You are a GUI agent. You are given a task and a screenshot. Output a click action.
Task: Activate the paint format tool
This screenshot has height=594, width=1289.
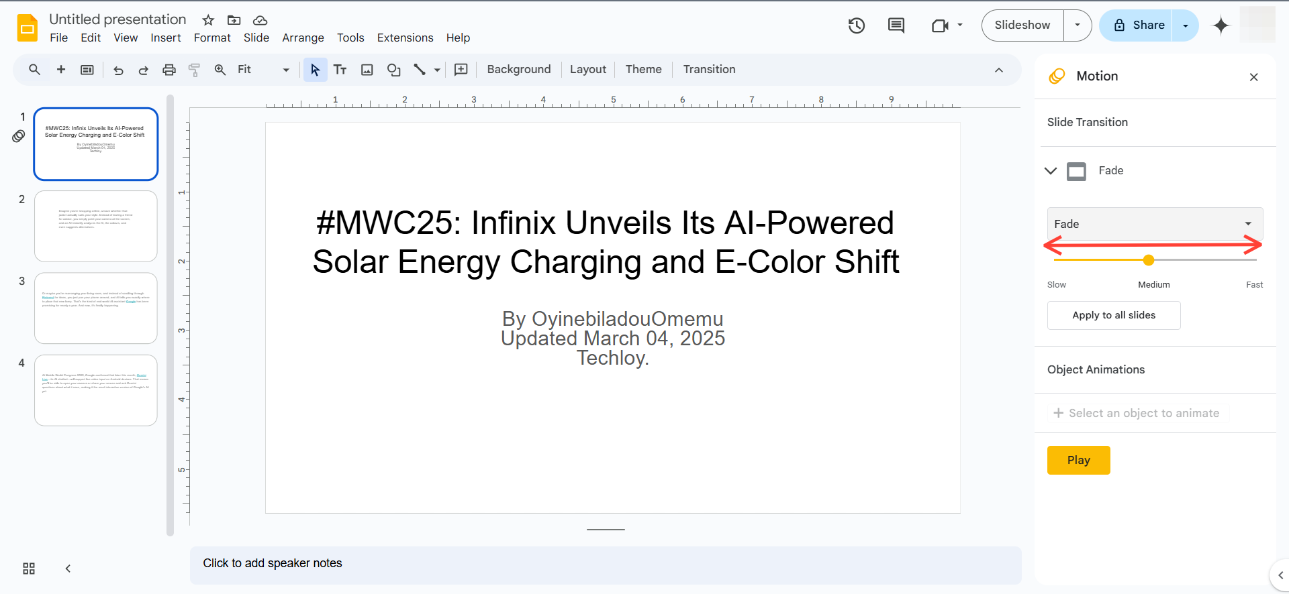pos(195,70)
